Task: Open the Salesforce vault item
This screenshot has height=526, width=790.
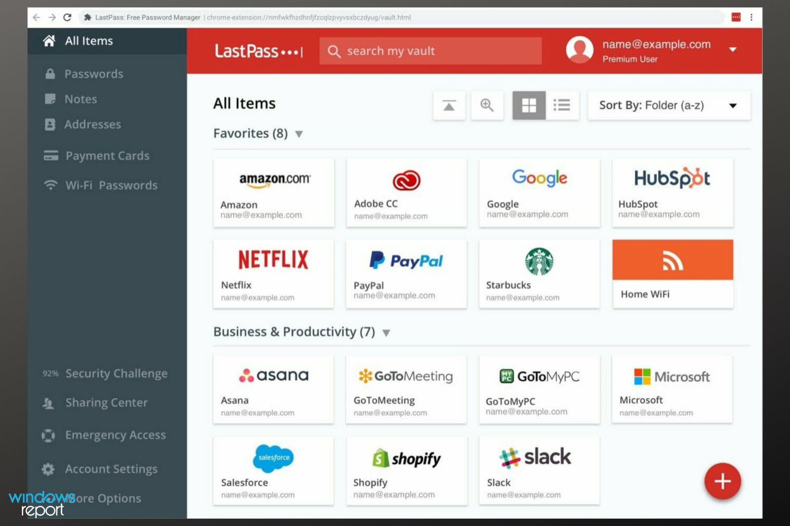Action: click(274, 471)
